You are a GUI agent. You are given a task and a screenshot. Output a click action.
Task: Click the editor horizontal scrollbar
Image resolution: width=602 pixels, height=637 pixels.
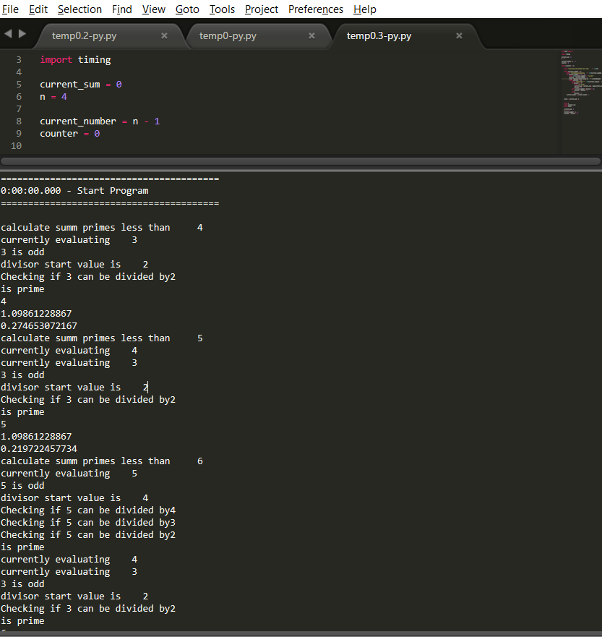301,161
